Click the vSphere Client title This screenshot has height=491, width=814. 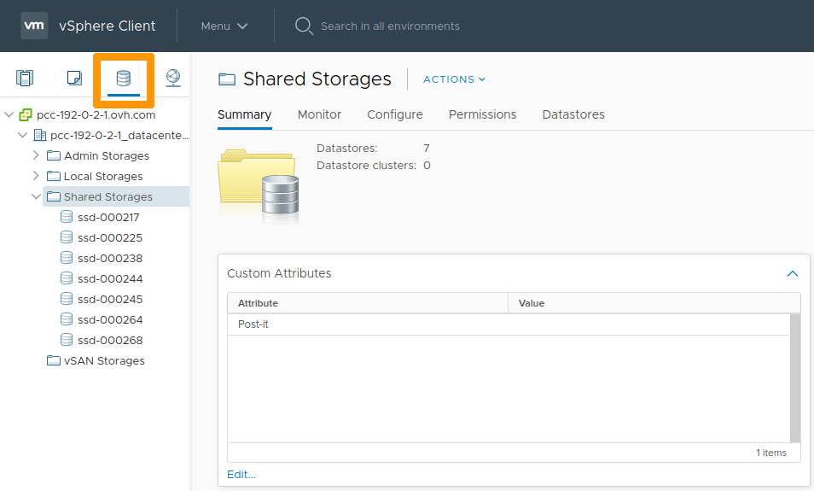tap(108, 26)
